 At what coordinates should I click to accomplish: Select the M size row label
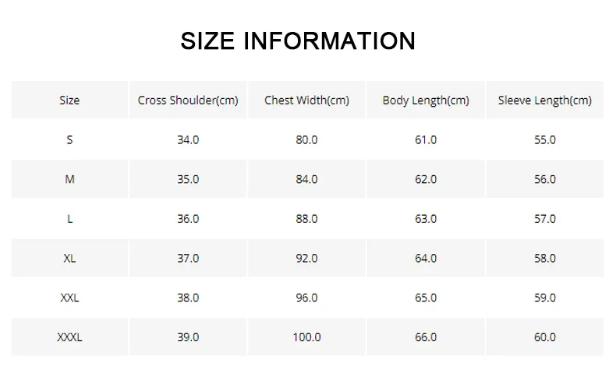tap(69, 179)
